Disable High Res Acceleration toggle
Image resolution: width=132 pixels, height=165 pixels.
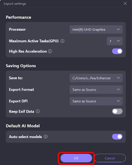(117, 51)
